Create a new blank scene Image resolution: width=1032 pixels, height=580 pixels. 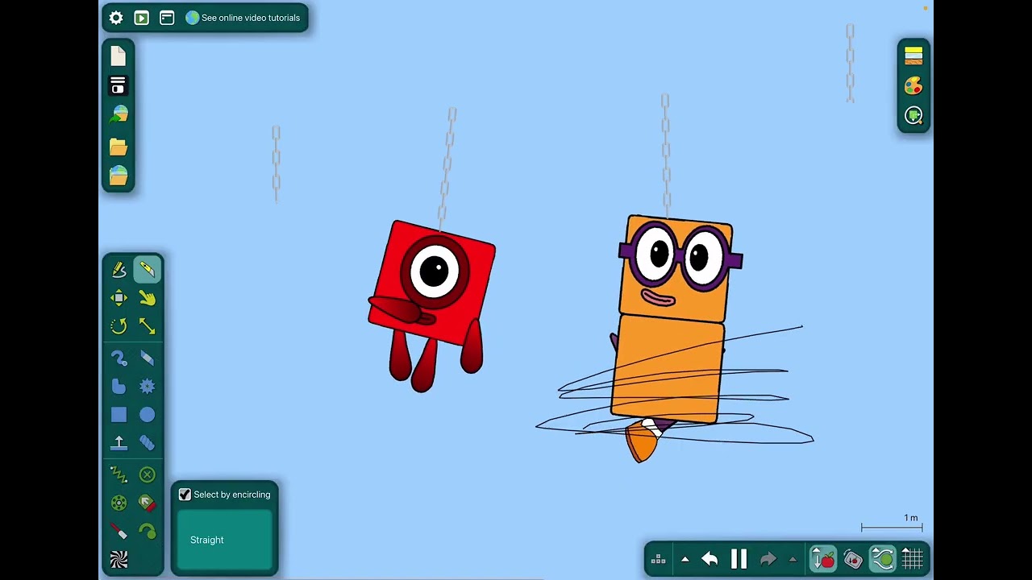click(x=119, y=56)
